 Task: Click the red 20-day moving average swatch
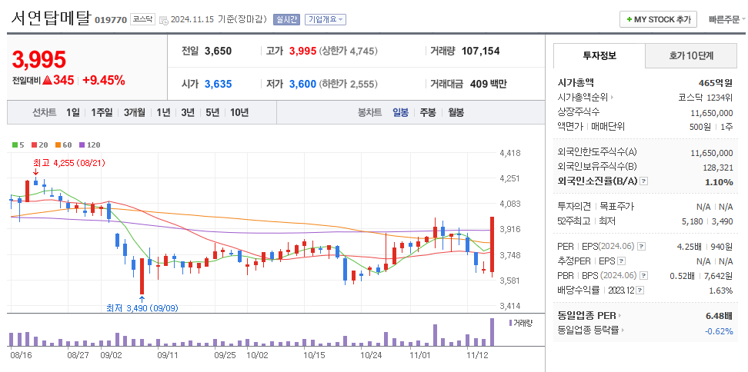tap(33, 144)
